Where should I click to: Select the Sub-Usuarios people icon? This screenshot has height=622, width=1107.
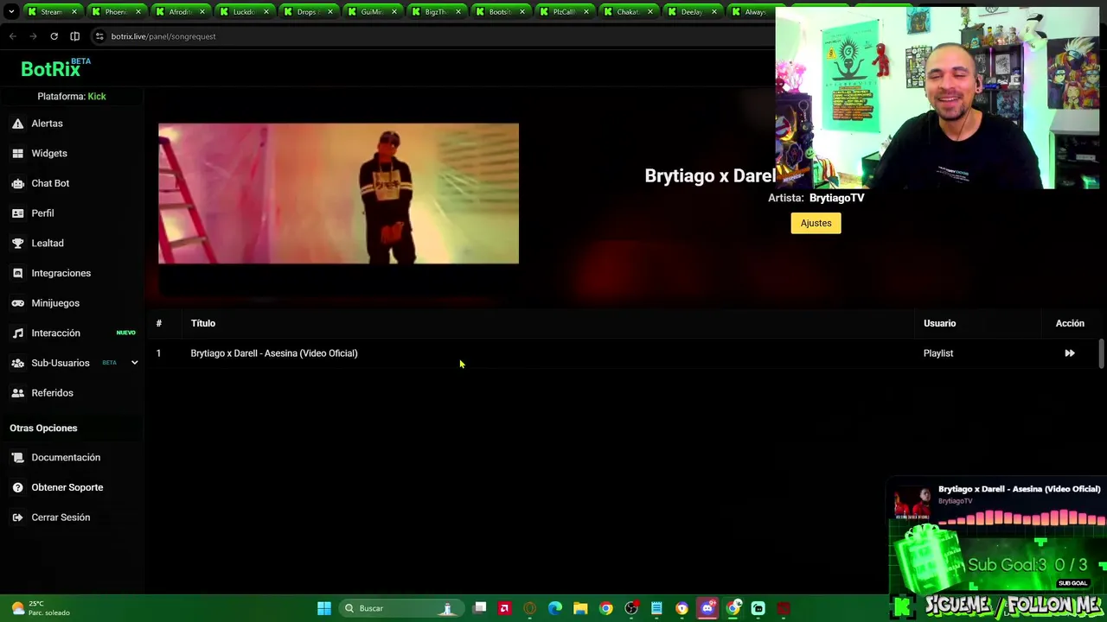[x=17, y=363]
